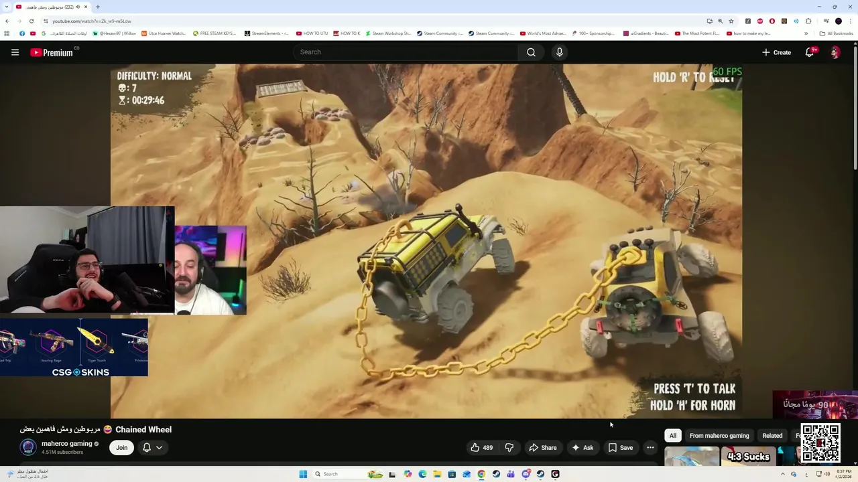The height and width of the screenshot is (482, 858).
Task: Go back in browser history
Action: click(x=7, y=21)
